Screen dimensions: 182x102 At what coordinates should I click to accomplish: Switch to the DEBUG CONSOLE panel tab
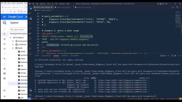coord(46,56)
